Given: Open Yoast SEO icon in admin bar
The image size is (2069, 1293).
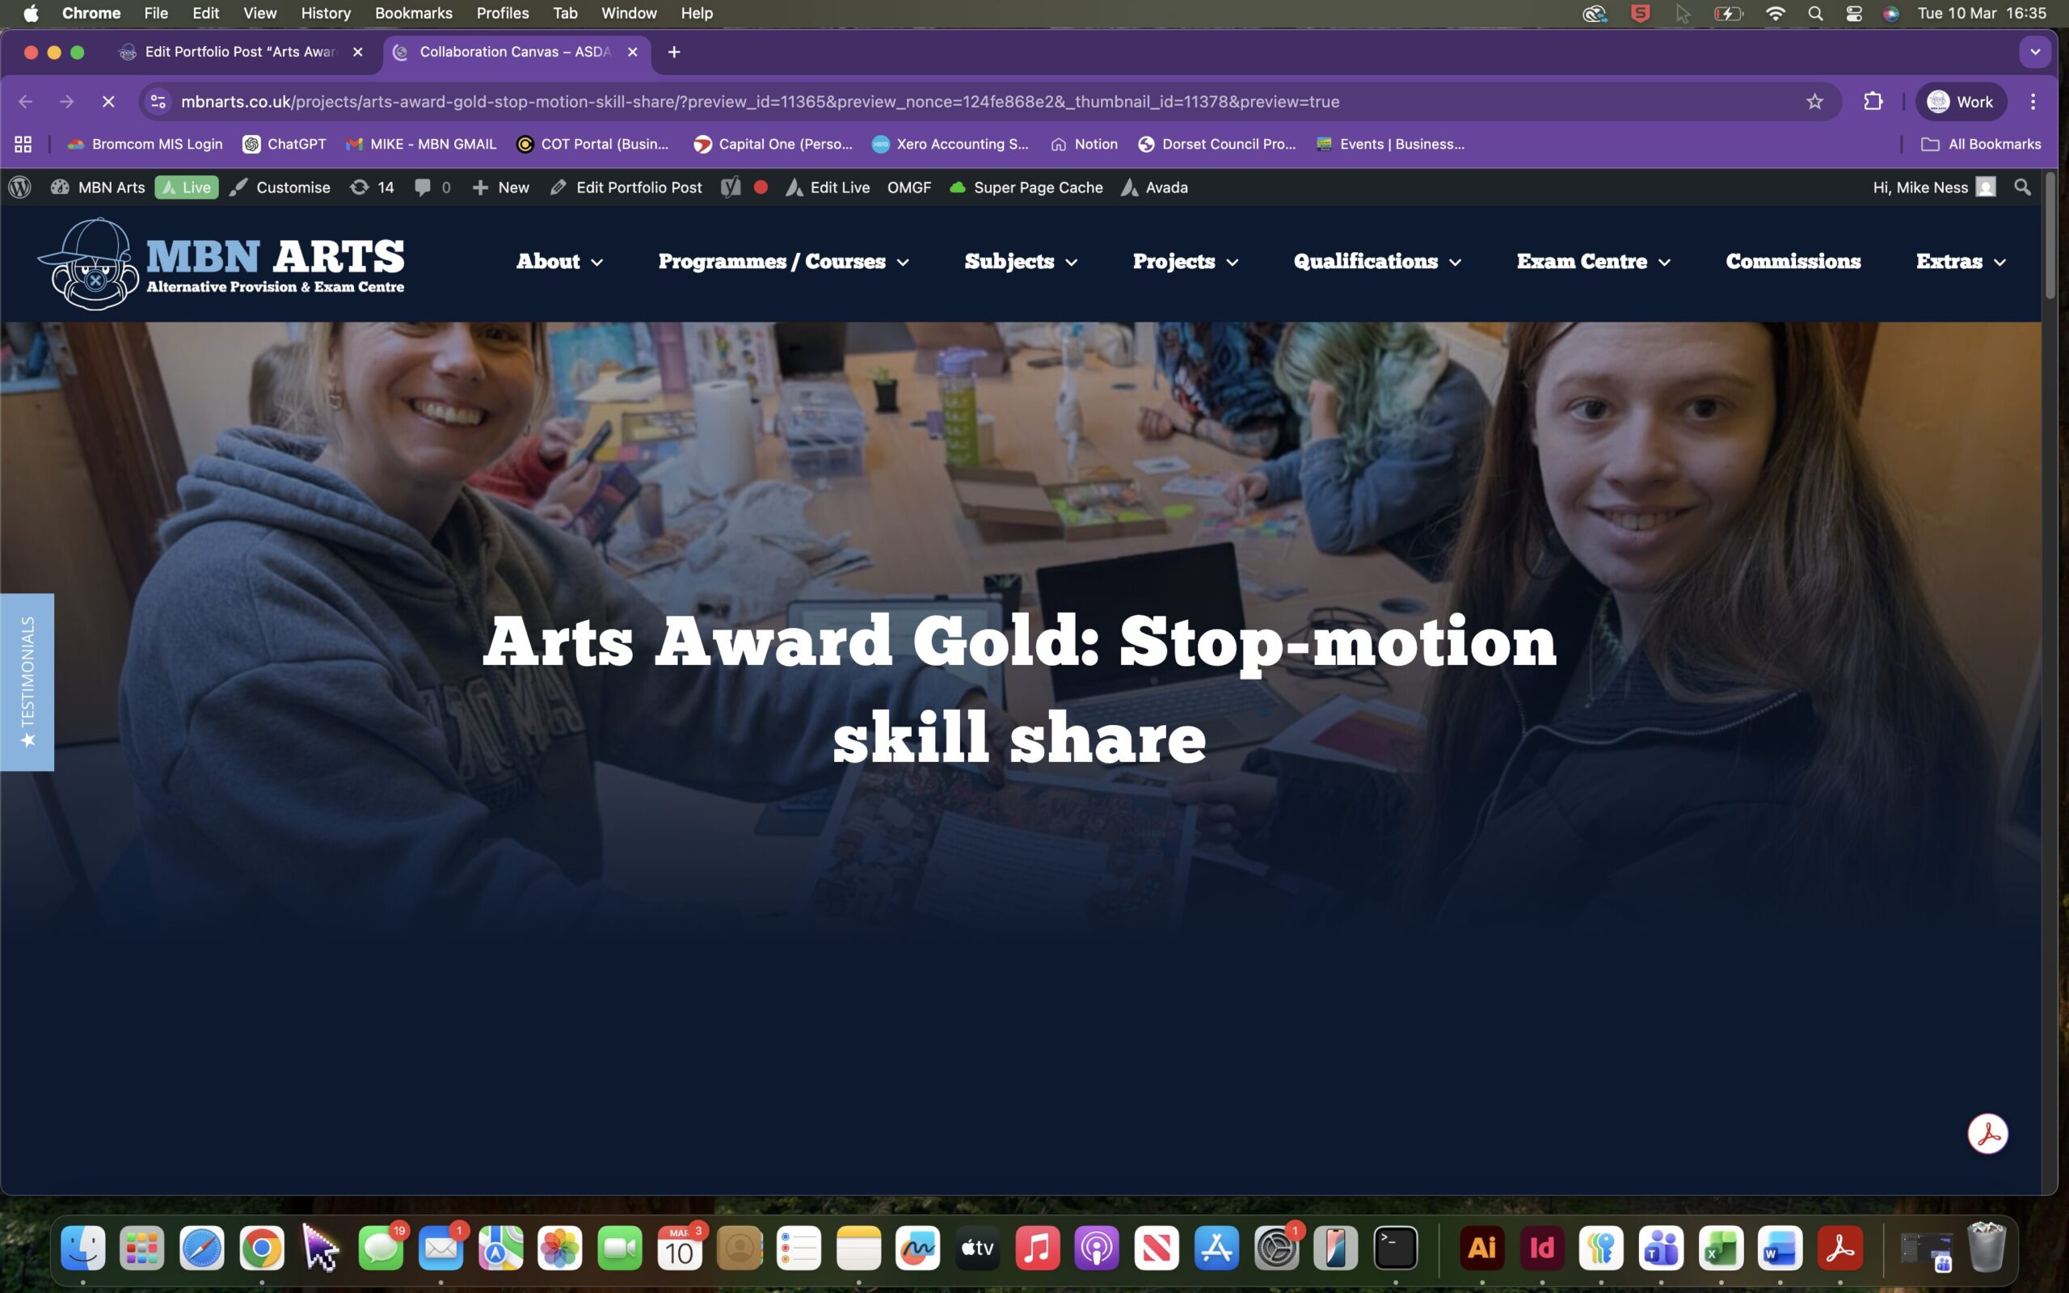Looking at the screenshot, I should click(x=730, y=187).
